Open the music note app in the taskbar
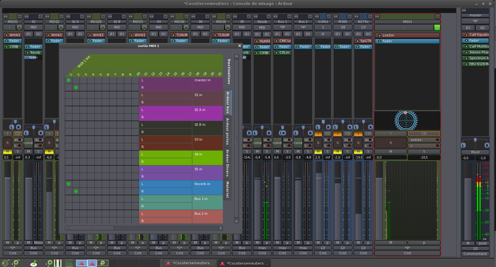Screen dimensions: 496x267 34,263
